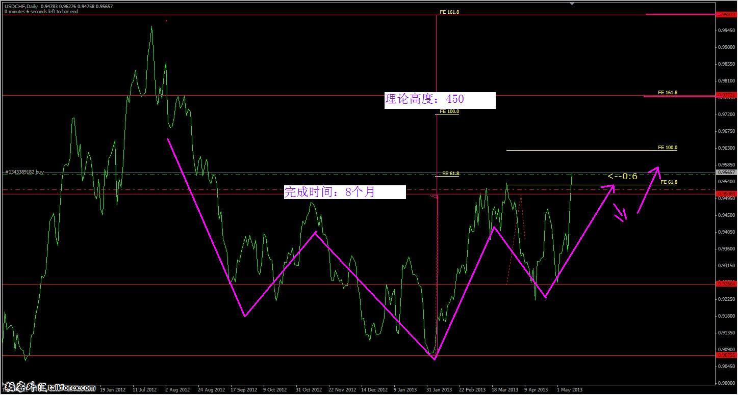Click the 0.96300 price scale label
738x395 pixels.
click(x=727, y=148)
